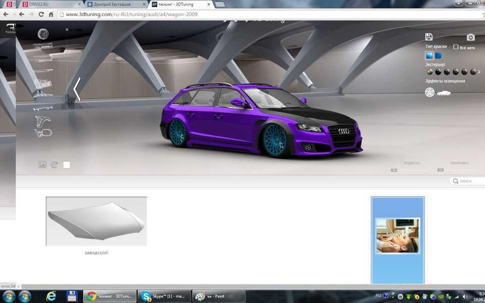Click the large left chevron arrow in viewer
The width and height of the screenshot is (485, 303).
[x=77, y=89]
